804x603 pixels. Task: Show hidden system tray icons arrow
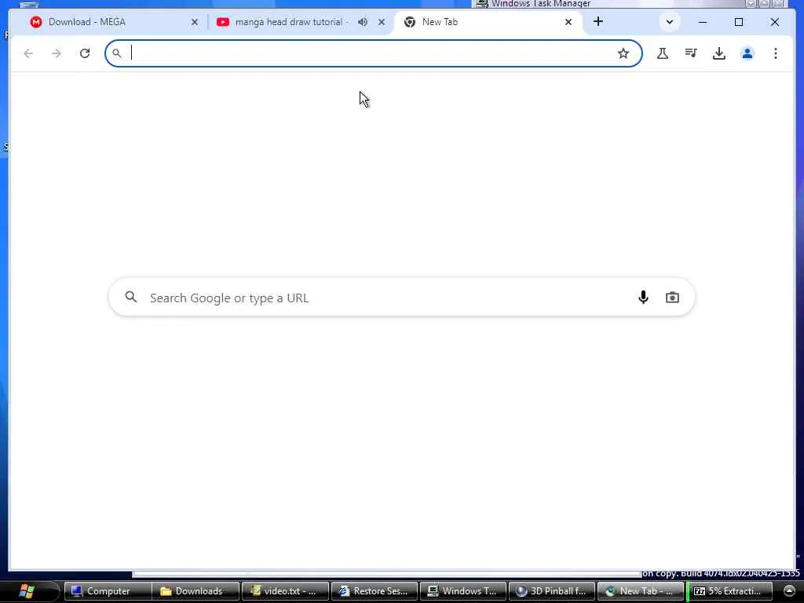[x=789, y=591]
